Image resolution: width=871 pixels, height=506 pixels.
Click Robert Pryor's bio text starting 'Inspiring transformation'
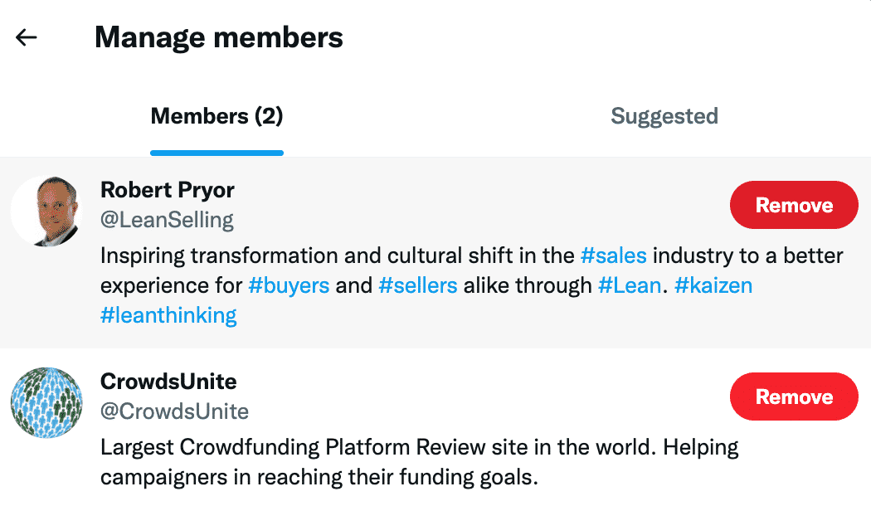click(472, 285)
